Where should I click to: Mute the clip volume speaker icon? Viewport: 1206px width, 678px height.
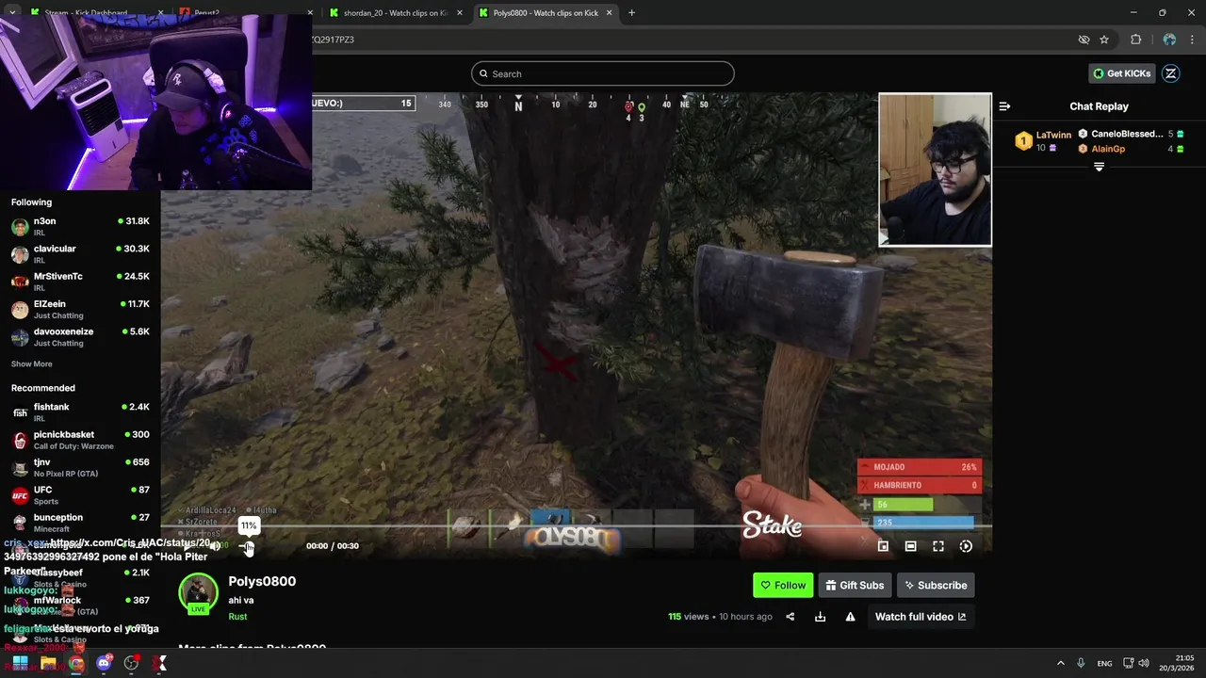pyautogui.click(x=216, y=546)
